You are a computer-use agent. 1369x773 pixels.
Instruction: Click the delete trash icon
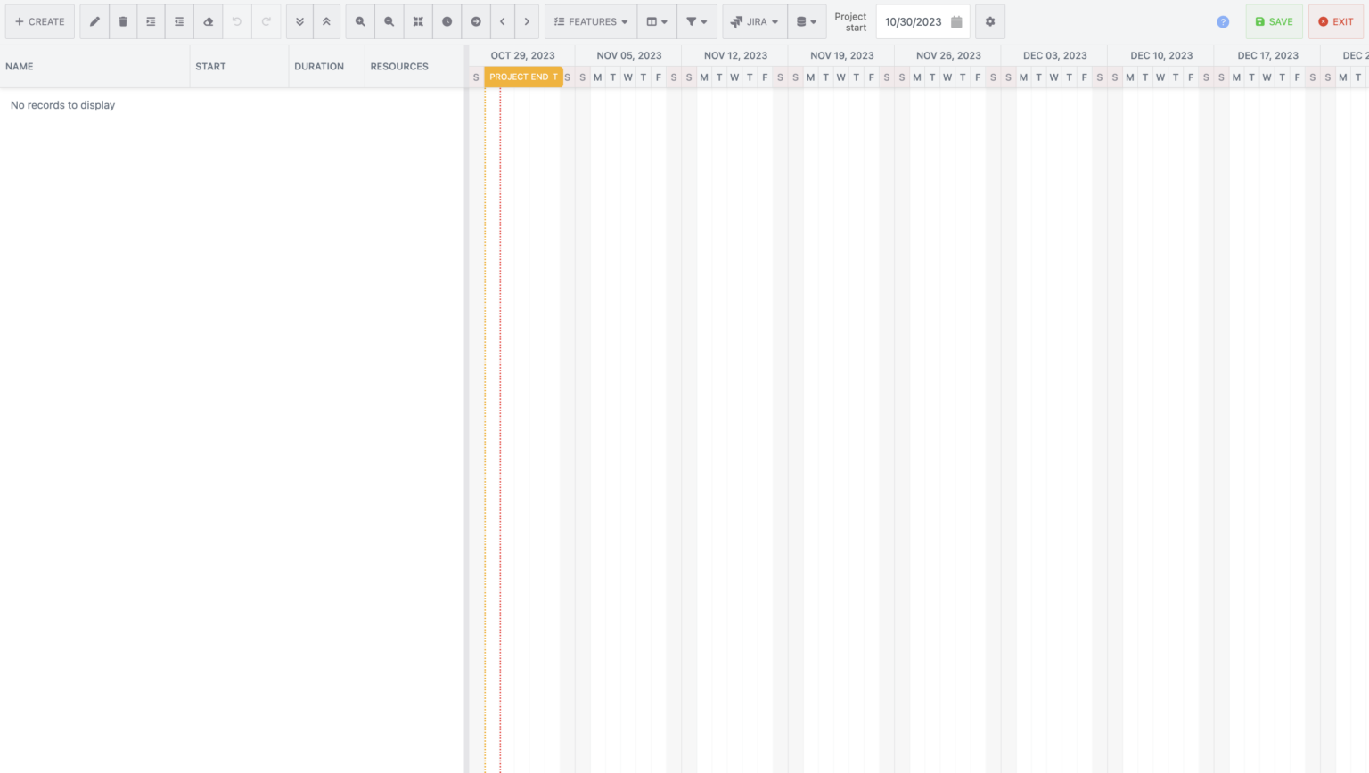(x=122, y=21)
